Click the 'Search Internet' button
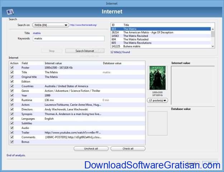Image resolution: width=224 pixels, height=172 pixels. pyautogui.click(x=85, y=51)
